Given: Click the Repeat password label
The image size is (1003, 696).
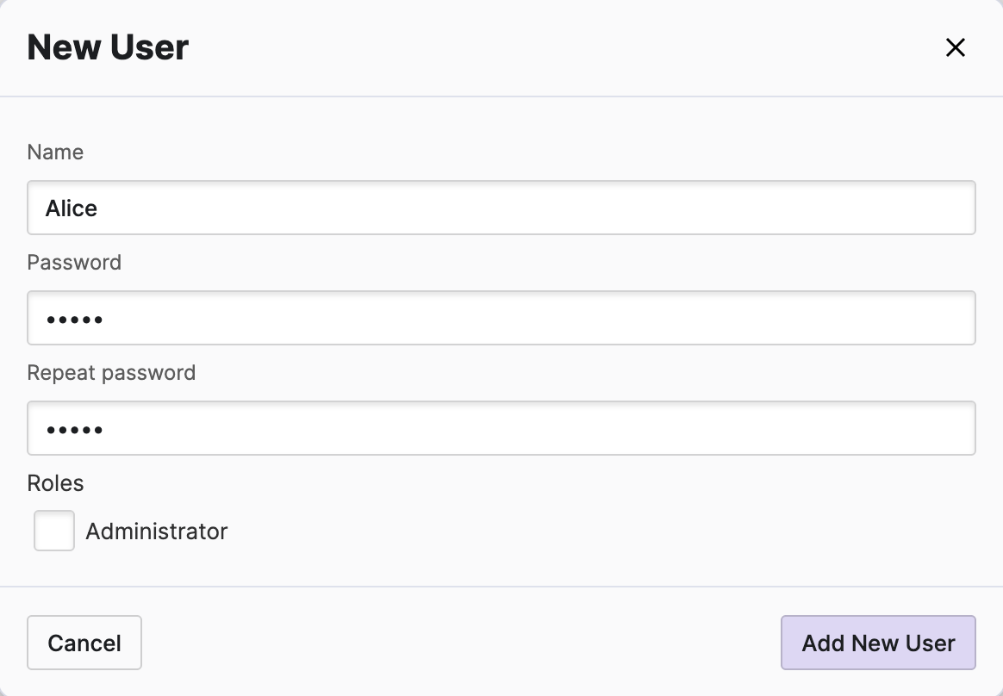Looking at the screenshot, I should coord(111,373).
